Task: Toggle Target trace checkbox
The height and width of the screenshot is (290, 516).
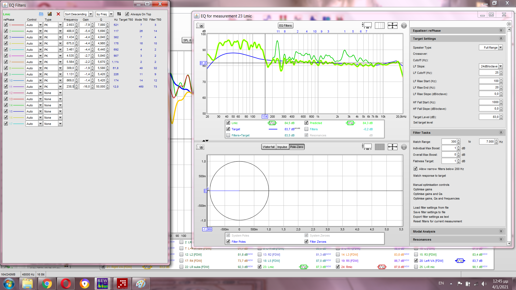Action: 228,129
